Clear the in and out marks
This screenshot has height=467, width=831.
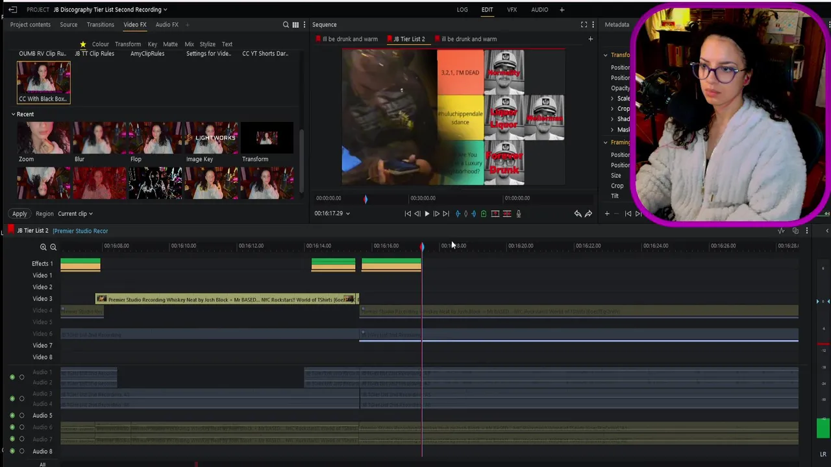pyautogui.click(x=465, y=213)
